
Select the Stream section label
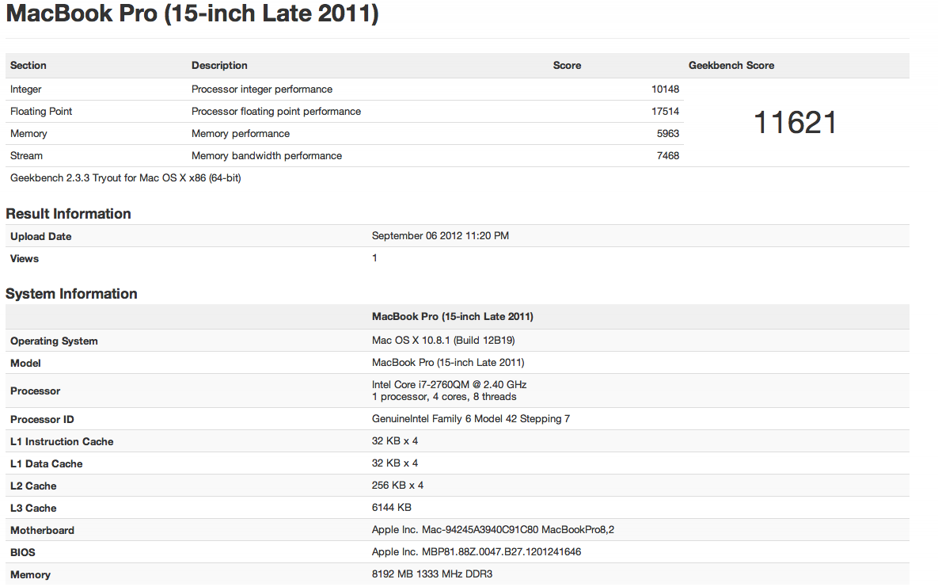pyautogui.click(x=26, y=156)
